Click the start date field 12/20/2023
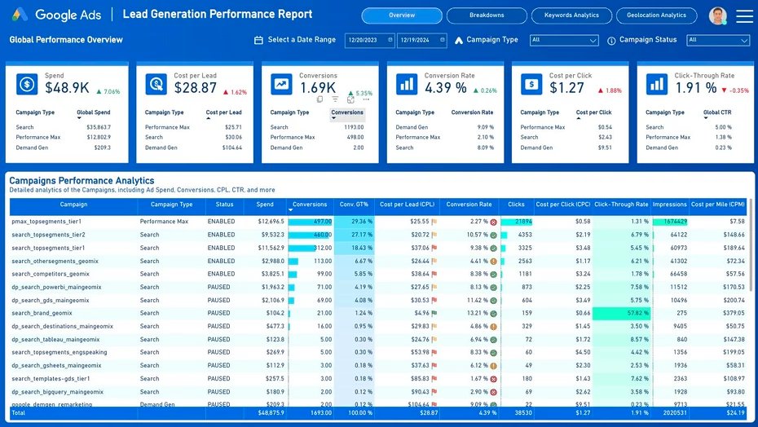The height and width of the screenshot is (427, 758). pos(370,40)
